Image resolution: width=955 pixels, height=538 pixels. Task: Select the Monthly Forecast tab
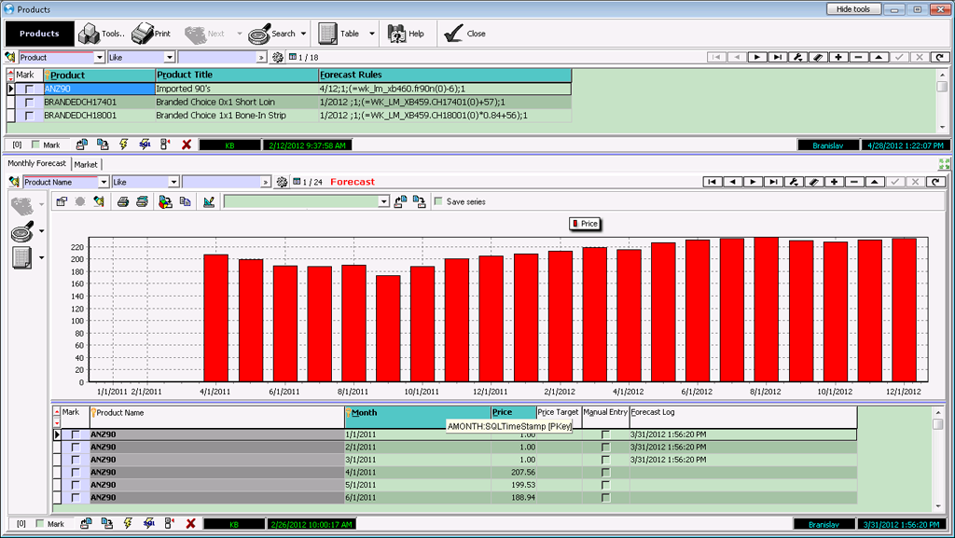pyautogui.click(x=37, y=164)
